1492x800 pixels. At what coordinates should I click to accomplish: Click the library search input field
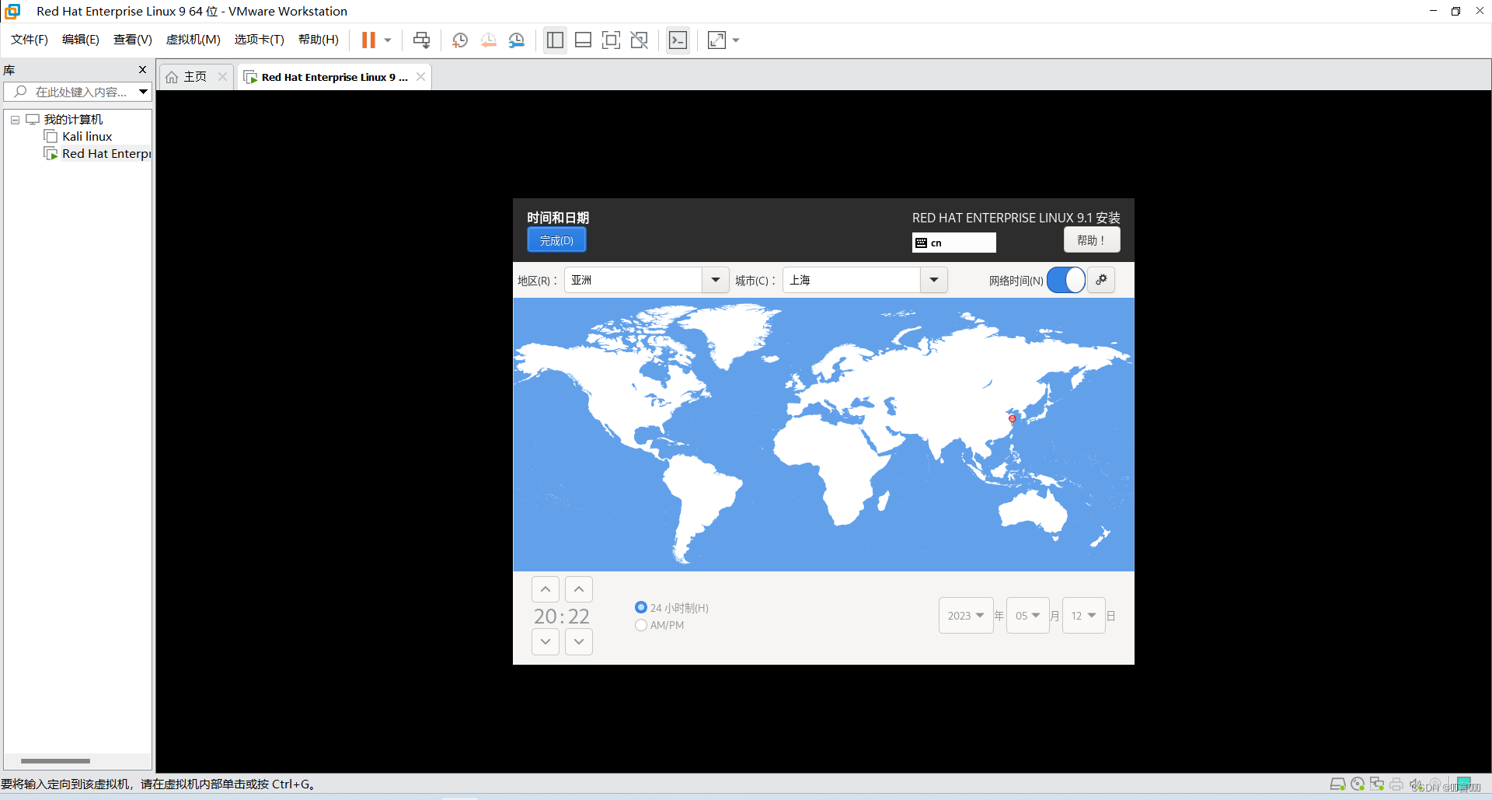tap(71, 92)
